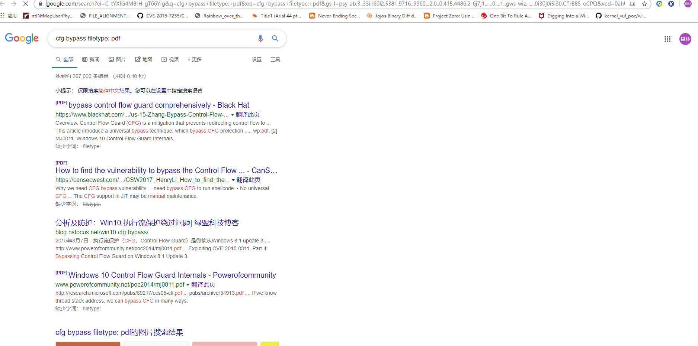Image resolution: width=698 pixels, height=346 pixels.
Task: Click the translate icon in address bar
Action: click(633, 4)
